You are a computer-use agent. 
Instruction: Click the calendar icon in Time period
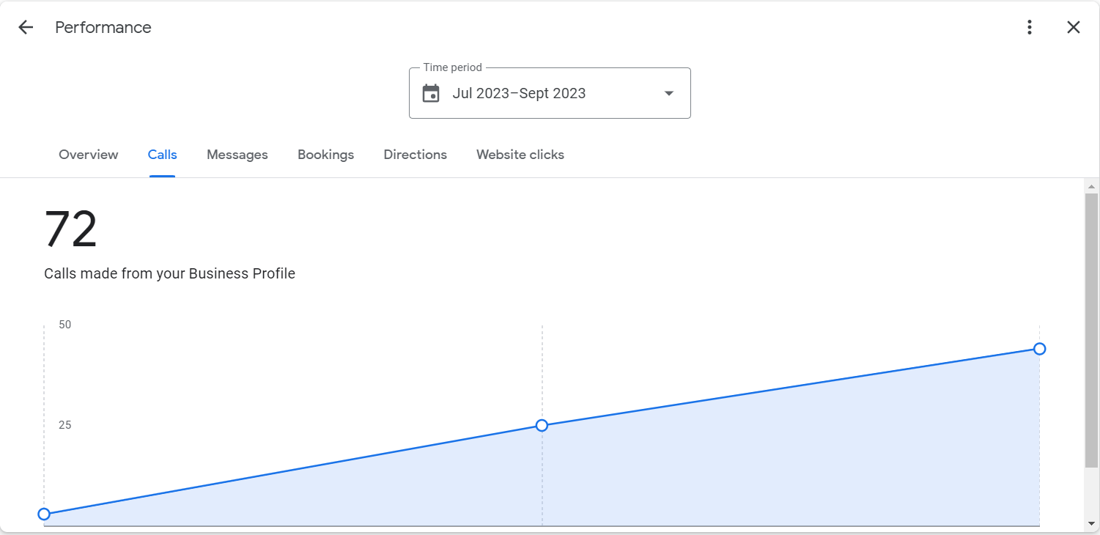click(431, 94)
